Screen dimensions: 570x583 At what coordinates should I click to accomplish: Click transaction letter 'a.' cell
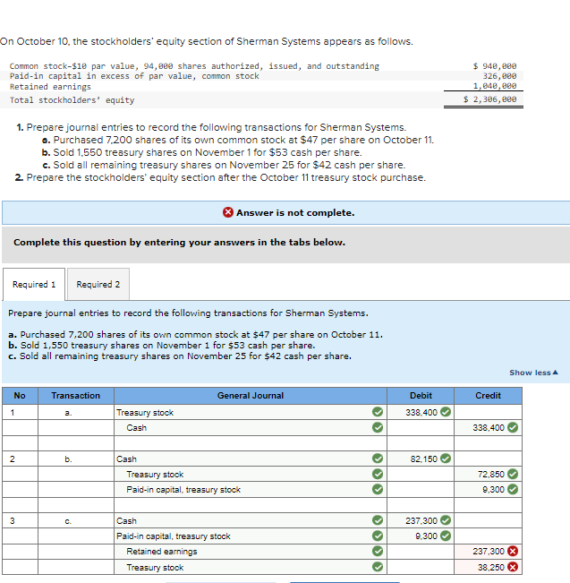pyautogui.click(x=76, y=412)
